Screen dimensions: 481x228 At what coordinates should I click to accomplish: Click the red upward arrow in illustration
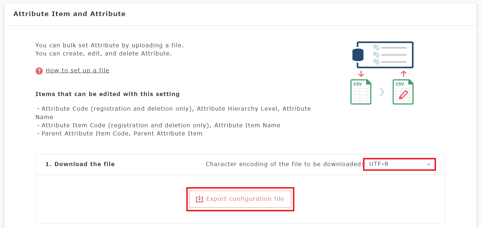(x=404, y=74)
